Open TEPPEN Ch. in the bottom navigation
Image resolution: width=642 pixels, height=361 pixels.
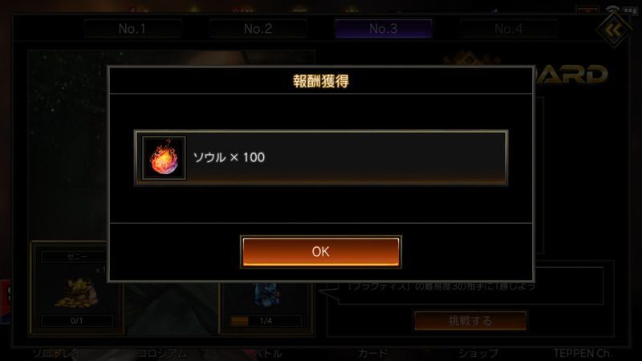click(x=583, y=353)
